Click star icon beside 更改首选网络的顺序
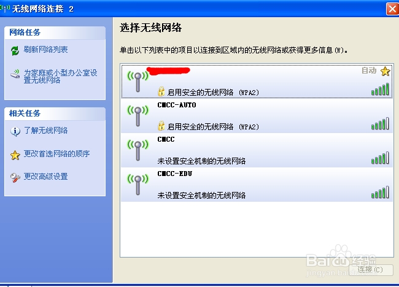The image size is (399, 287). click(x=15, y=155)
